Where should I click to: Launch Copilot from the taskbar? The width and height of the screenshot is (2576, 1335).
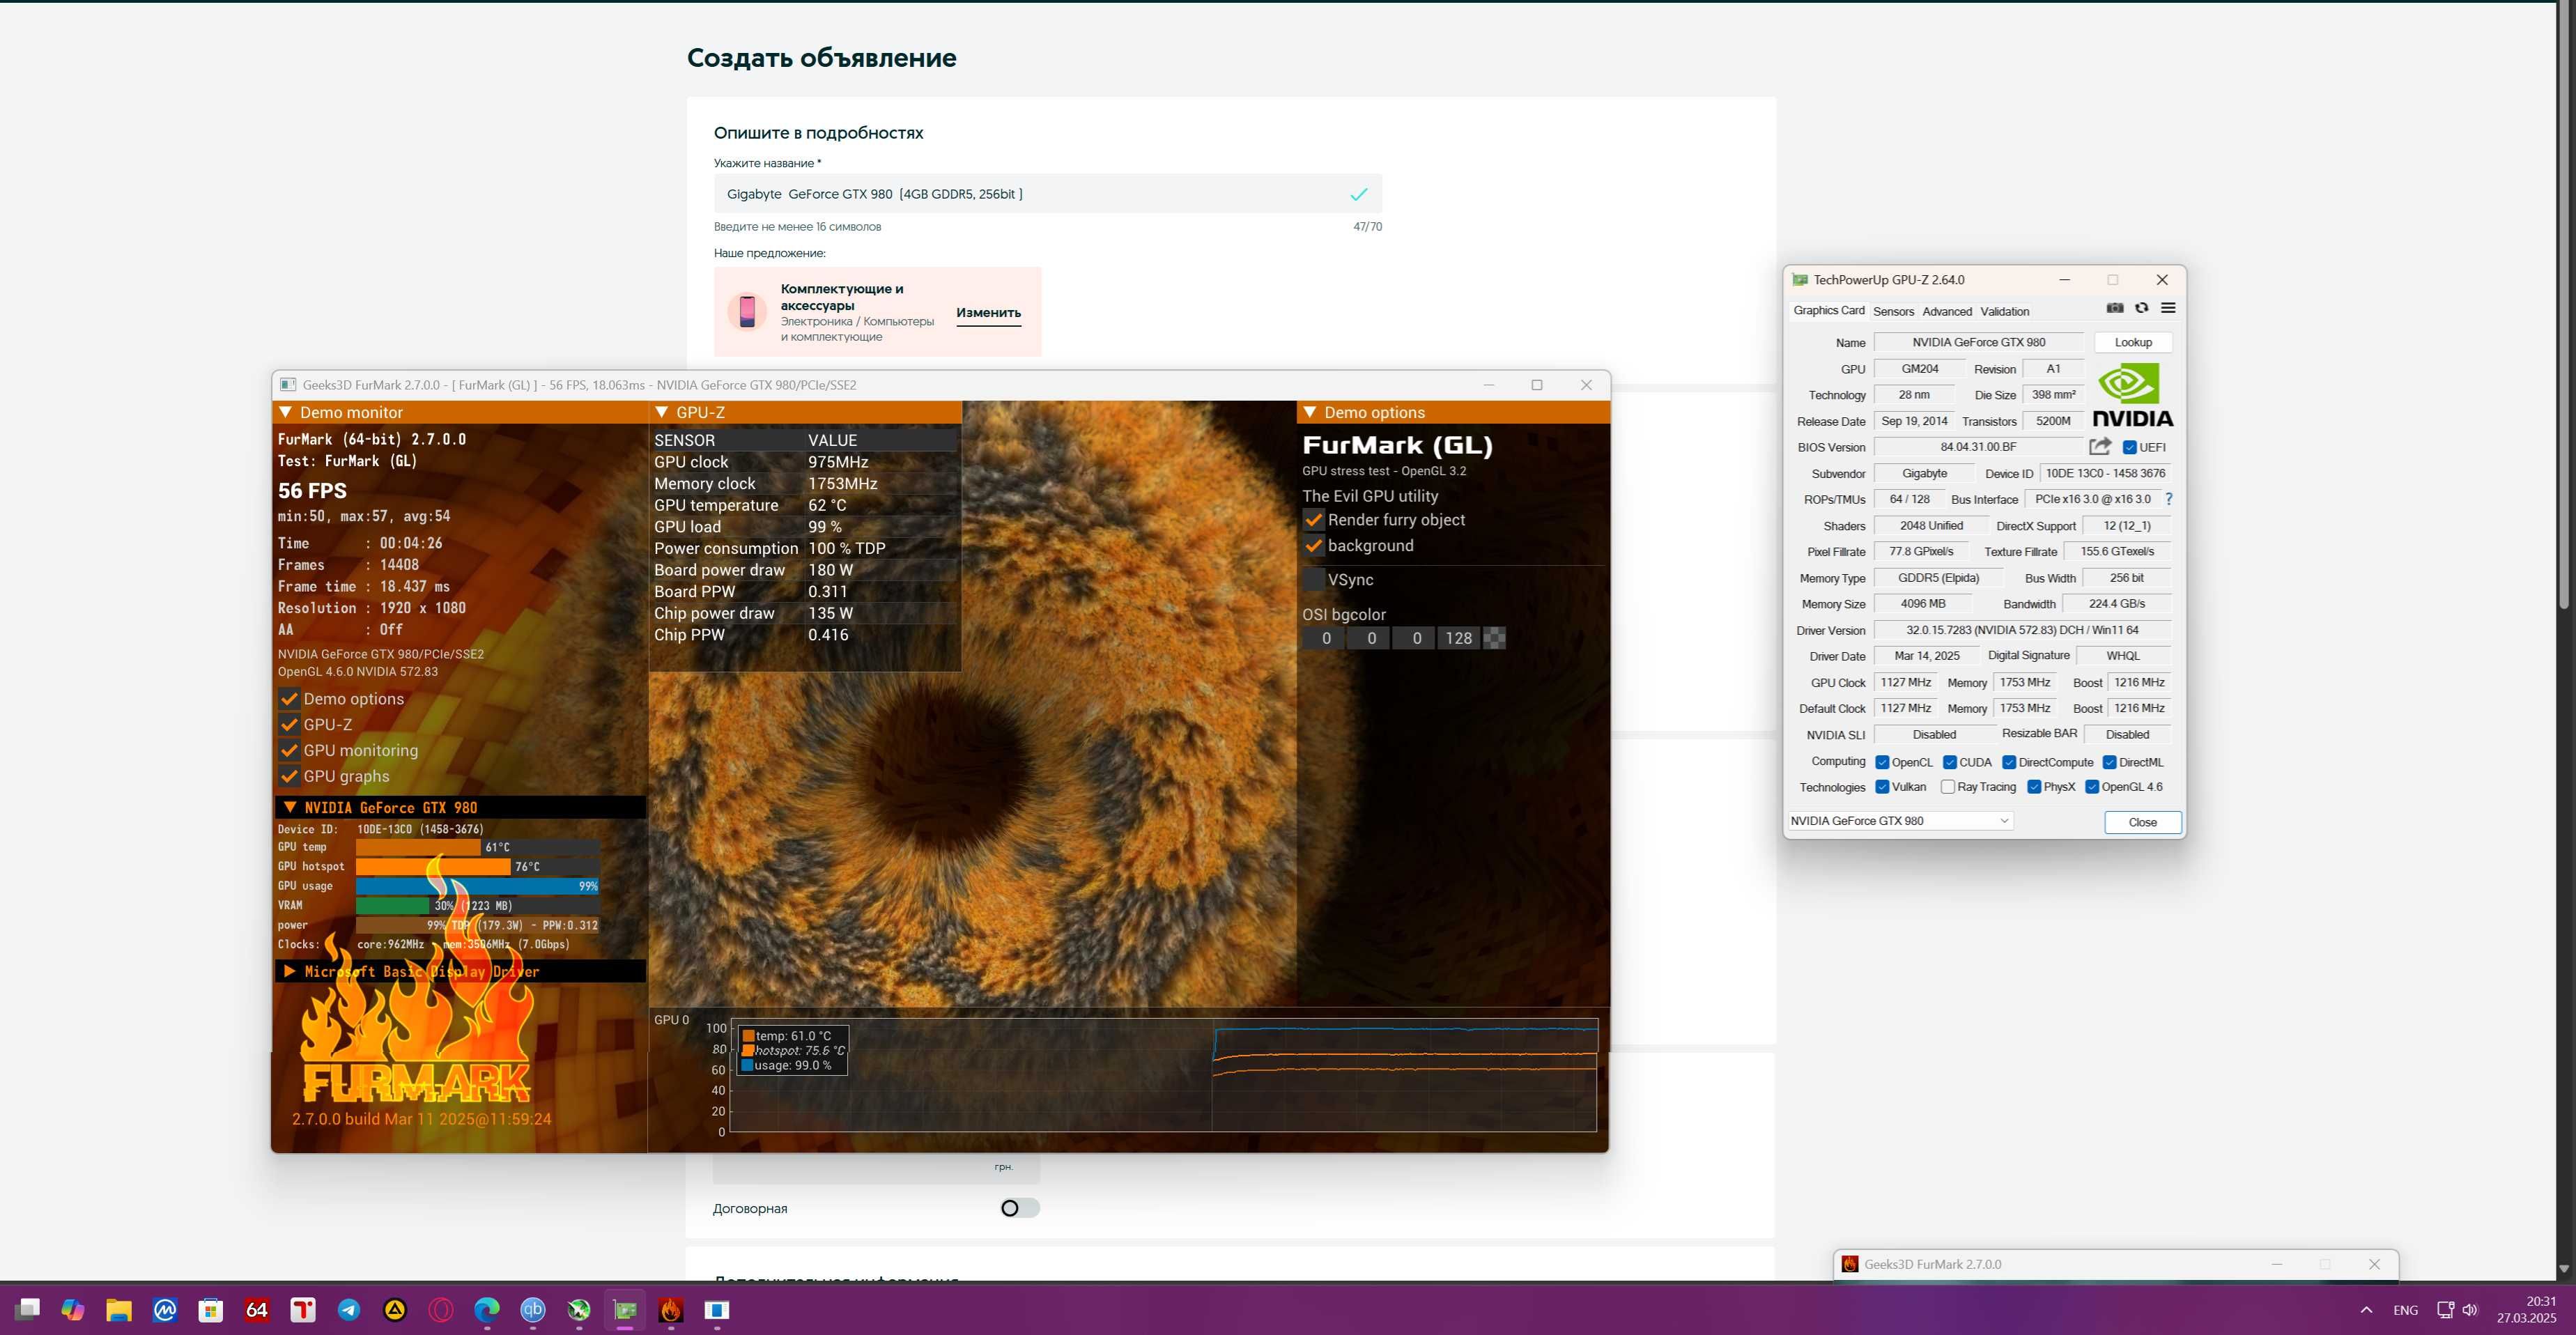73,1309
